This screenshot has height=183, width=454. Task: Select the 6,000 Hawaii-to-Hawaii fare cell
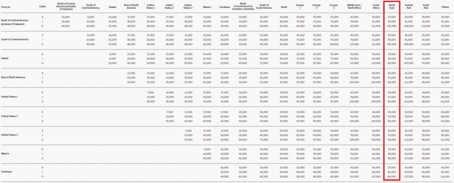pyautogui.click(x=113, y=54)
